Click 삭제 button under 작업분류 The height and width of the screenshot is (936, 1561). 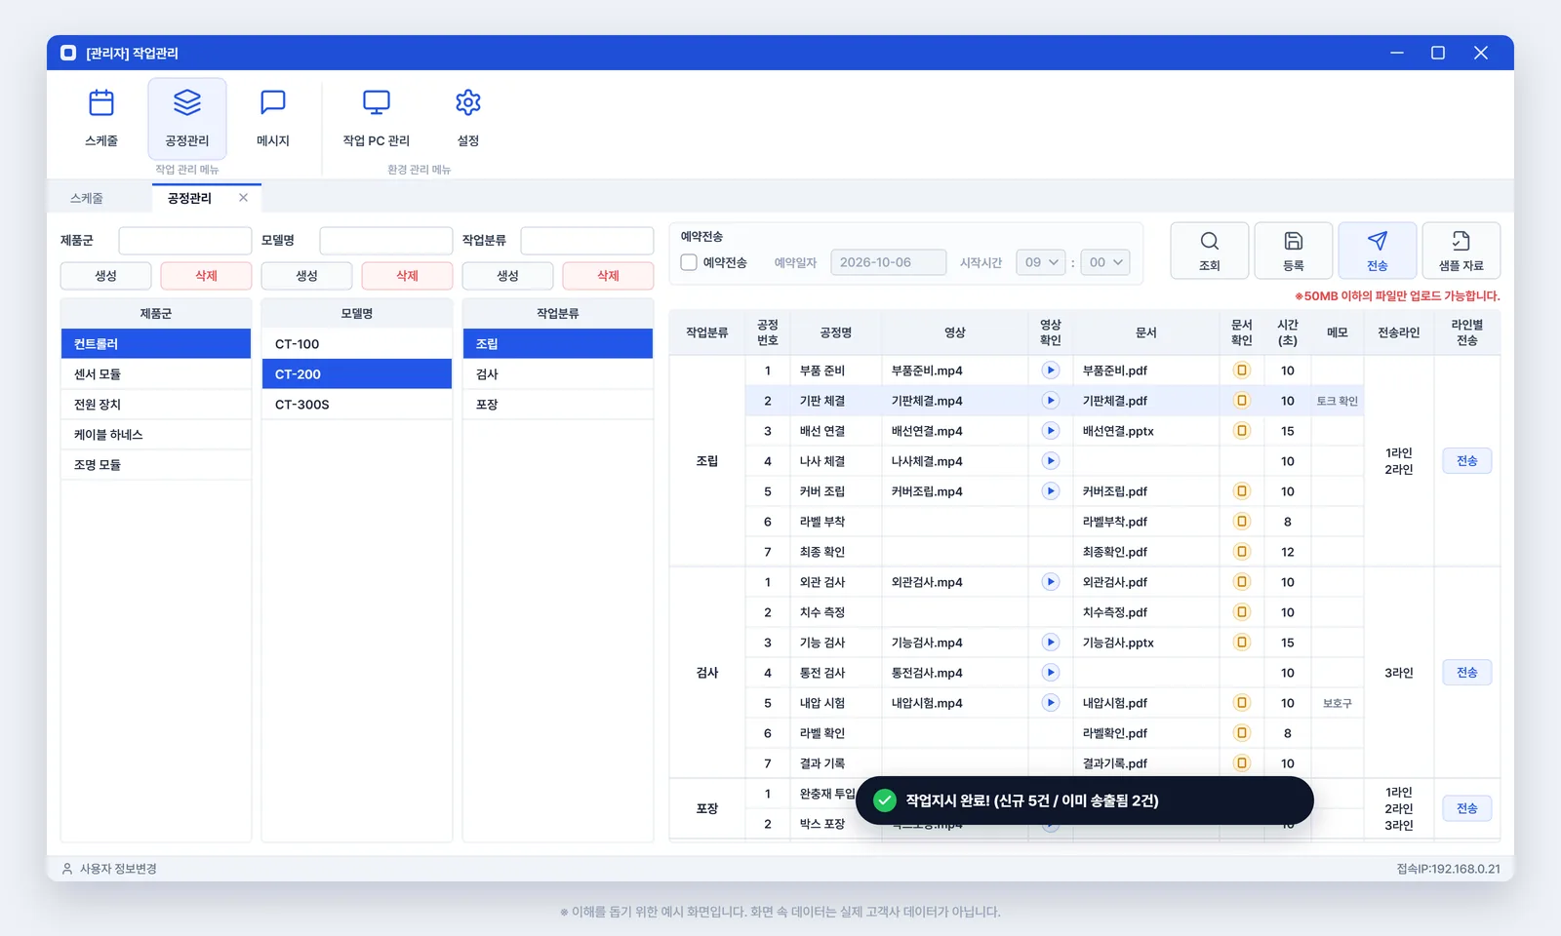pyautogui.click(x=608, y=276)
